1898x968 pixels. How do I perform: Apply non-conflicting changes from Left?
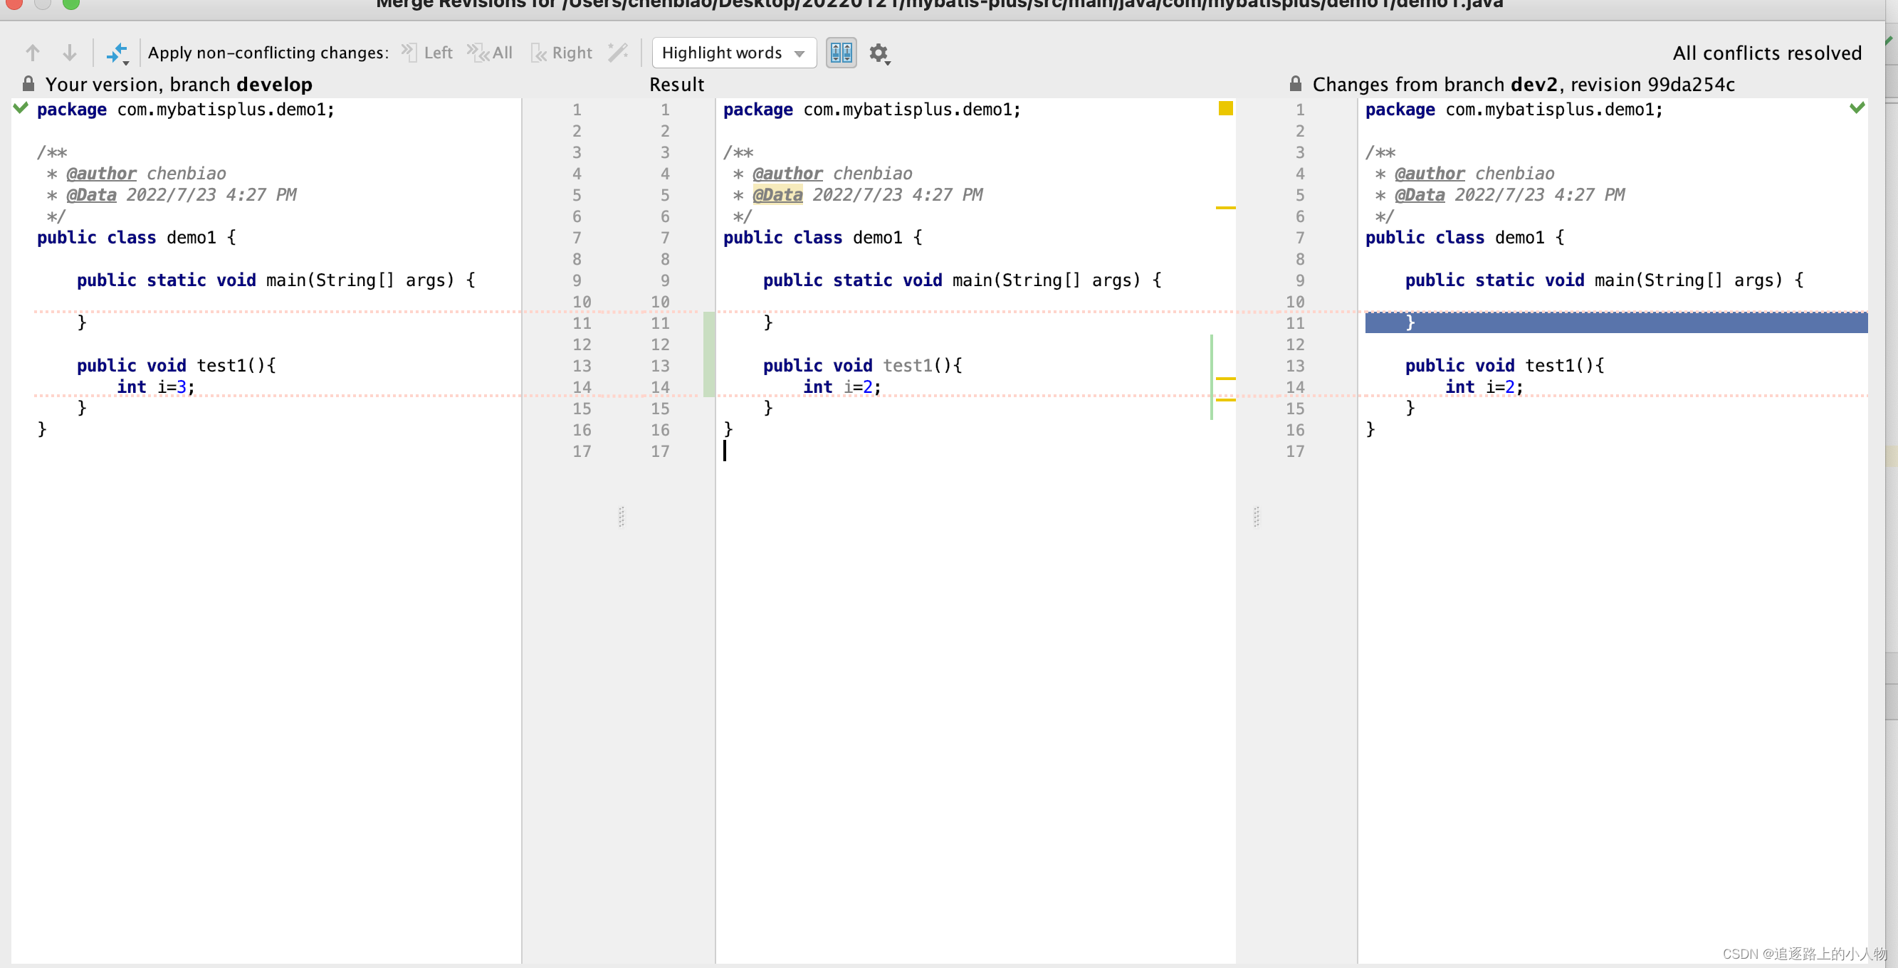click(x=427, y=53)
